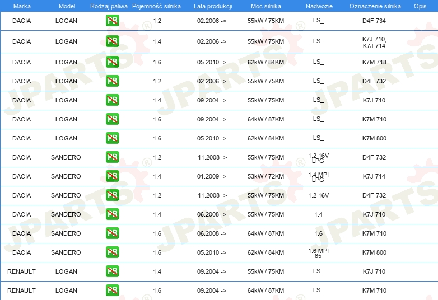Click 06.2008 date in Sandero 1.4 row

(x=212, y=214)
